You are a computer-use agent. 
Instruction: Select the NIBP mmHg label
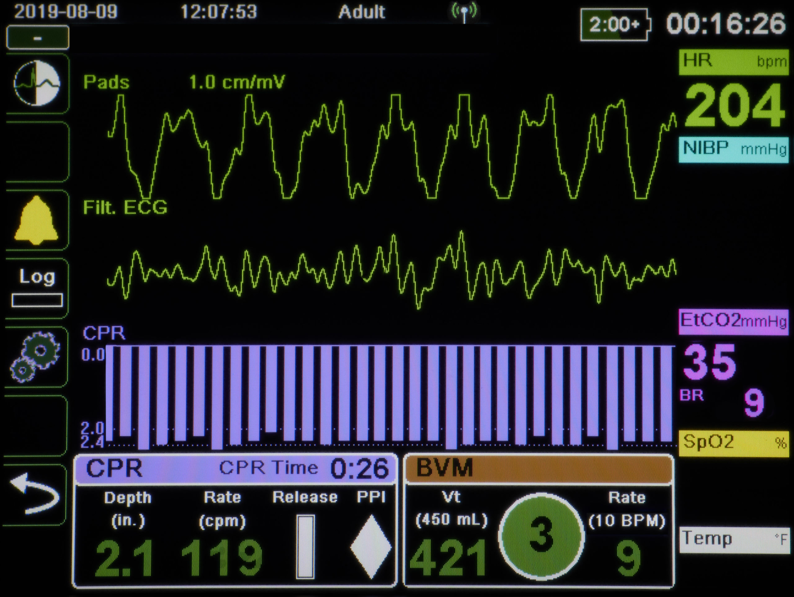(733, 149)
